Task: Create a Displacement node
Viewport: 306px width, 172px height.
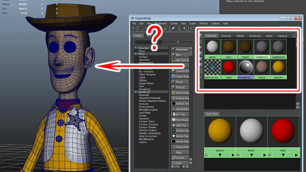Action: coord(180,147)
